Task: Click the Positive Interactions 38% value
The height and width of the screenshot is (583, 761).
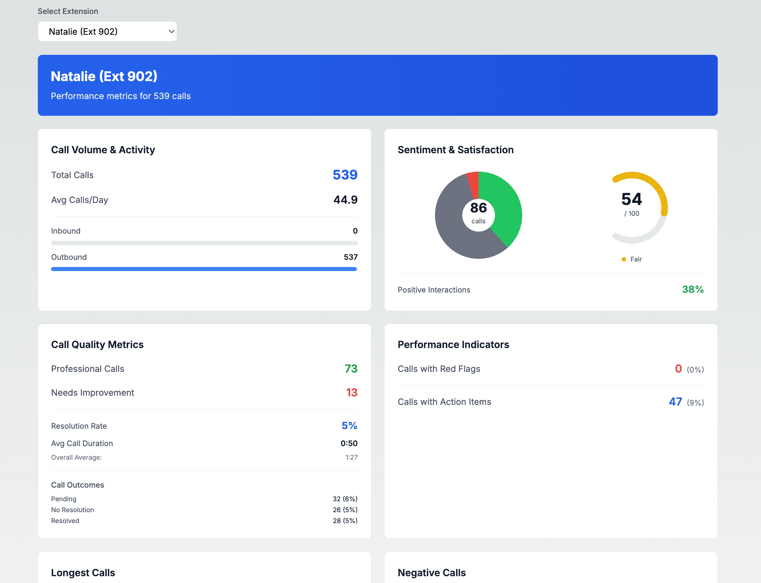Action: (x=693, y=289)
